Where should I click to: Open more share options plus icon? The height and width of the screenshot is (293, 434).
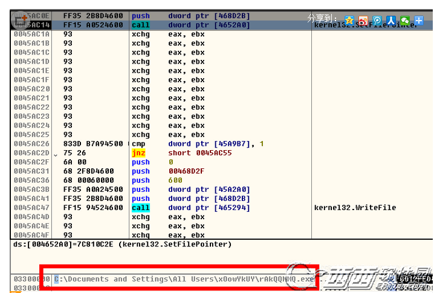[419, 21]
